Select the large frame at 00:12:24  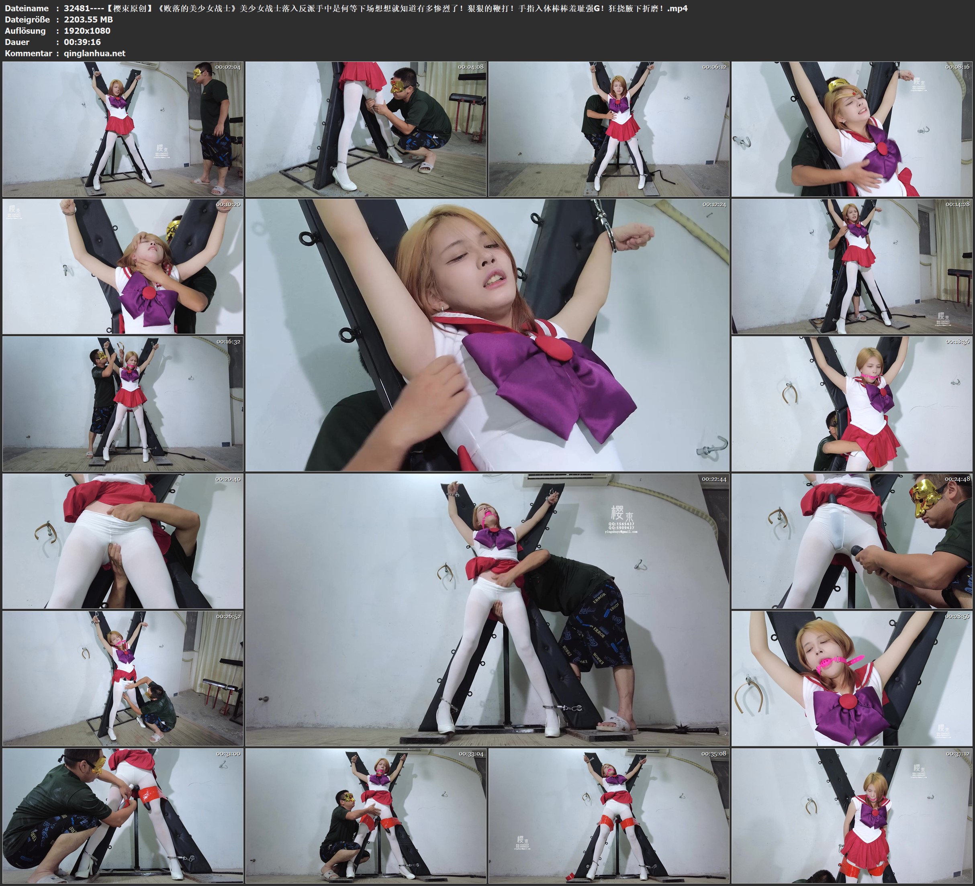[487, 335]
